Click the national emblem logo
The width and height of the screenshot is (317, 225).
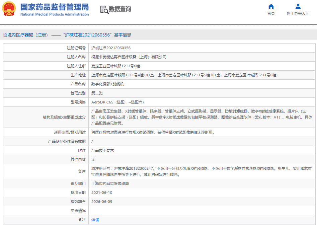click(x=9, y=9)
